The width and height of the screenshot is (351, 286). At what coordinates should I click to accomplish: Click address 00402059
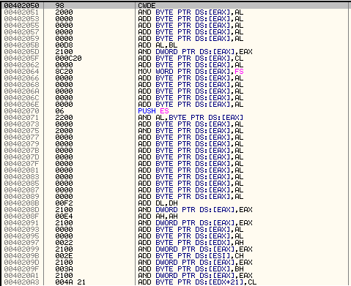pos(21,39)
